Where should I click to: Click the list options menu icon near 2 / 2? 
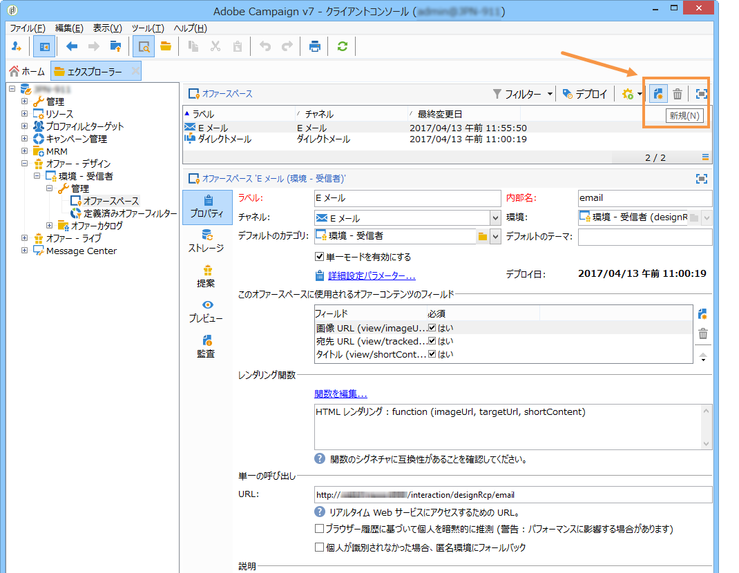[705, 157]
